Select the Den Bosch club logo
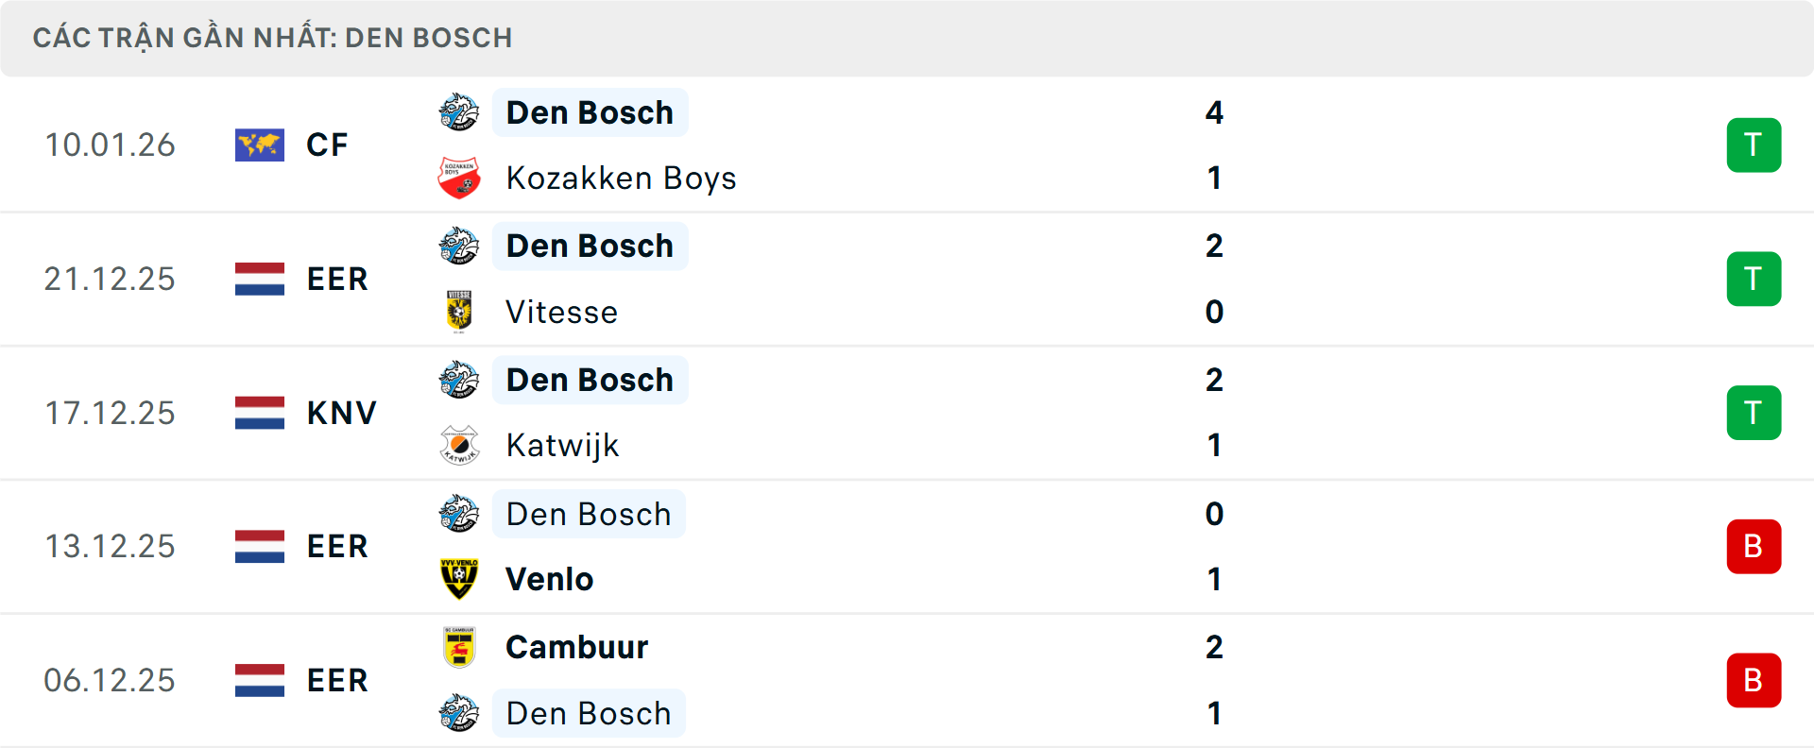 (460, 112)
